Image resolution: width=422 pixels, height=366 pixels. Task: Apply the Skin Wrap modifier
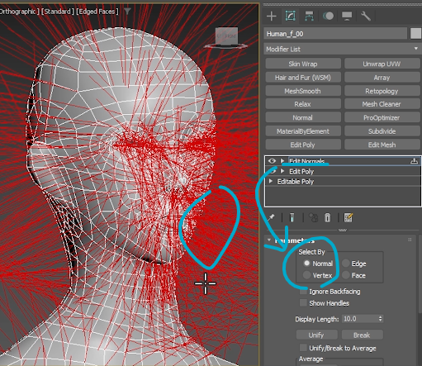click(x=303, y=64)
